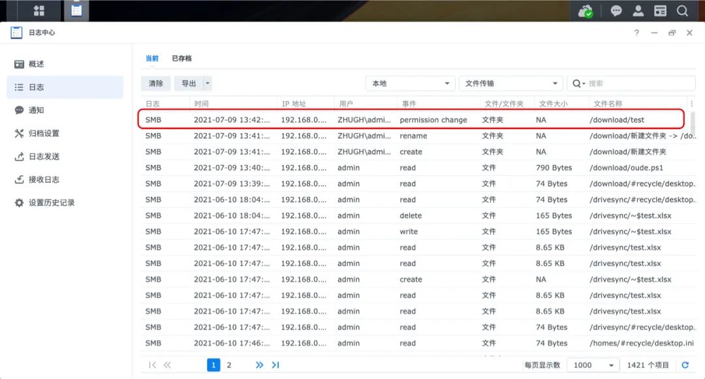Click the help question mark button
Image resolution: width=705 pixels, height=379 pixels.
636,33
